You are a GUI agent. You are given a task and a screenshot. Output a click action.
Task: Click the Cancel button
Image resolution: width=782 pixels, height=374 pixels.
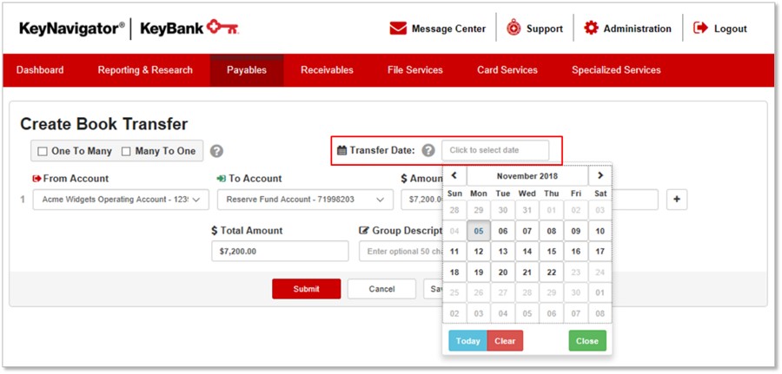pos(381,289)
